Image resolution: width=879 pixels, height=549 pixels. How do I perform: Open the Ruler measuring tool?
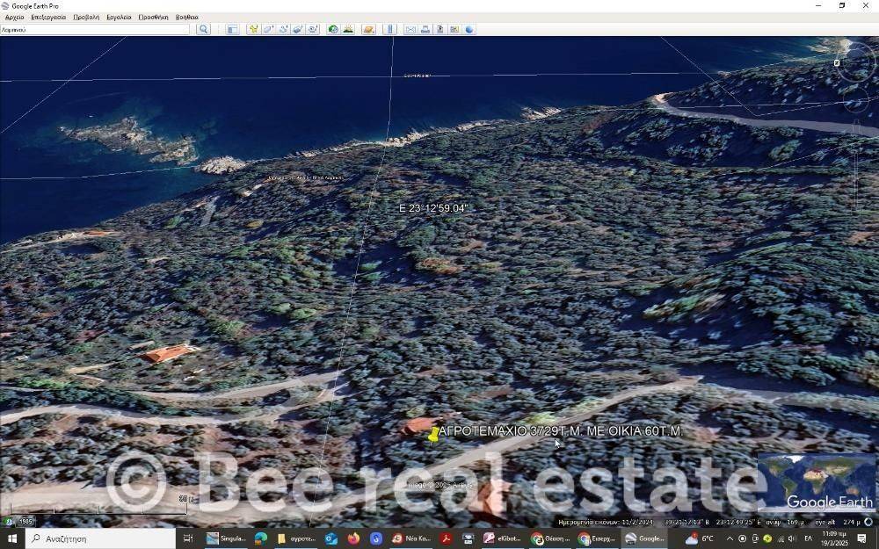(x=390, y=29)
